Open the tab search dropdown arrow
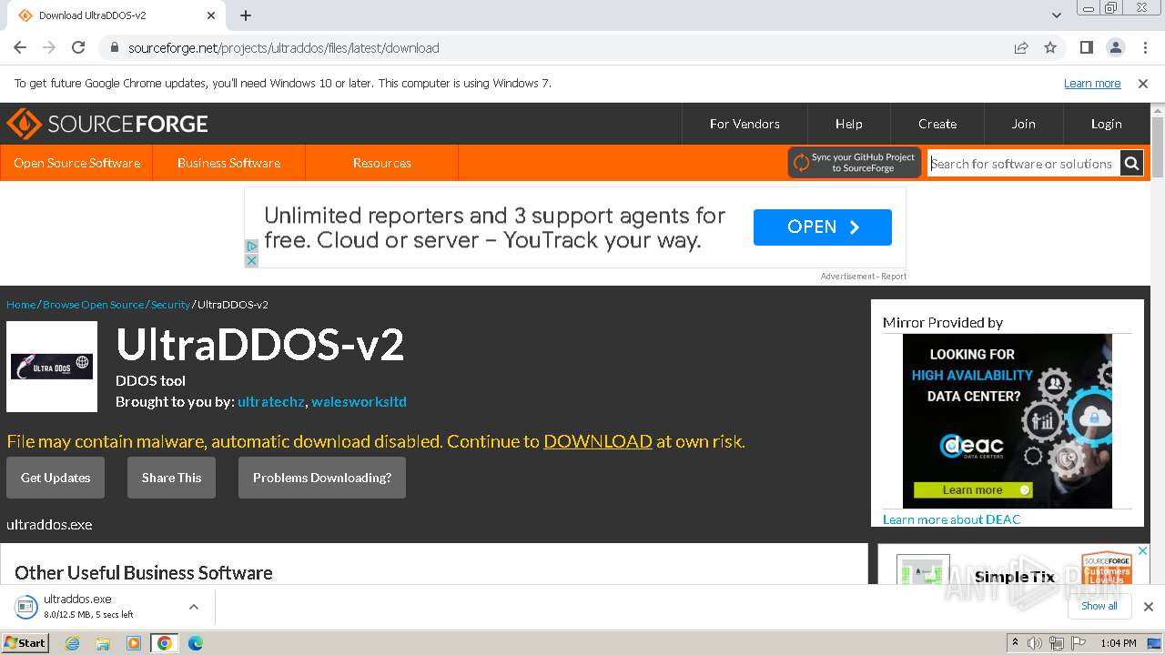Image resolution: width=1165 pixels, height=655 pixels. [x=1056, y=15]
